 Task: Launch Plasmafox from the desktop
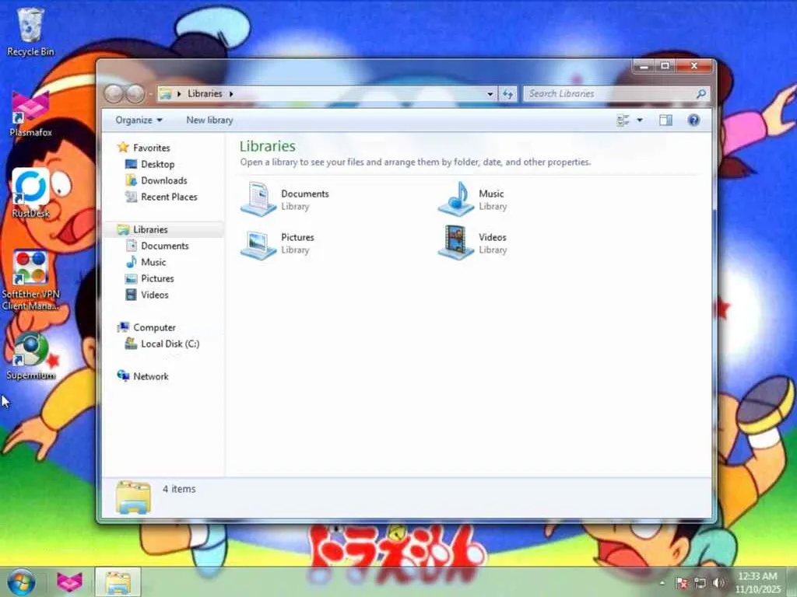pyautogui.click(x=30, y=113)
